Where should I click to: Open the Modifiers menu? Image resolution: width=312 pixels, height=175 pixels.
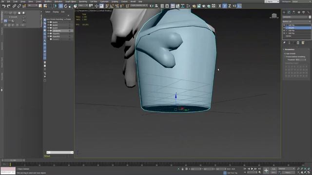coord(48,1)
